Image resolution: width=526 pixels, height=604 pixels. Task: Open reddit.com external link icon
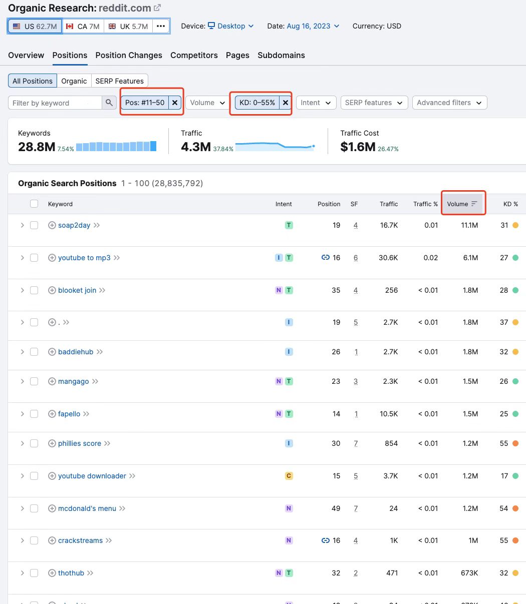tap(157, 8)
